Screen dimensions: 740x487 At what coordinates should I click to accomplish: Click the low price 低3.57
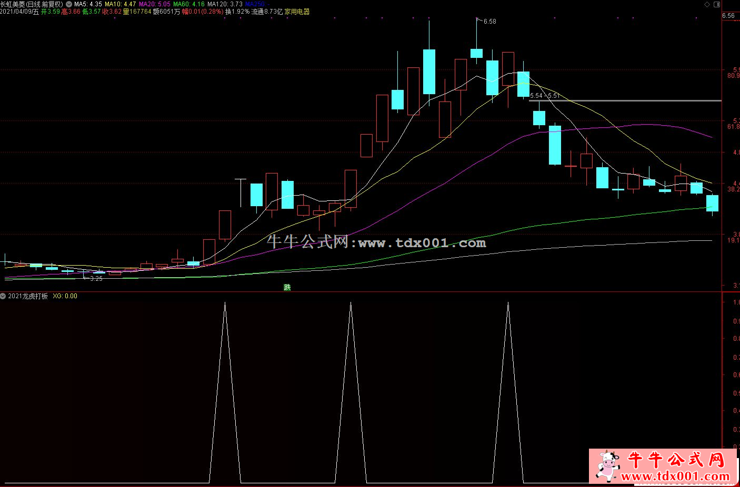tap(92, 12)
